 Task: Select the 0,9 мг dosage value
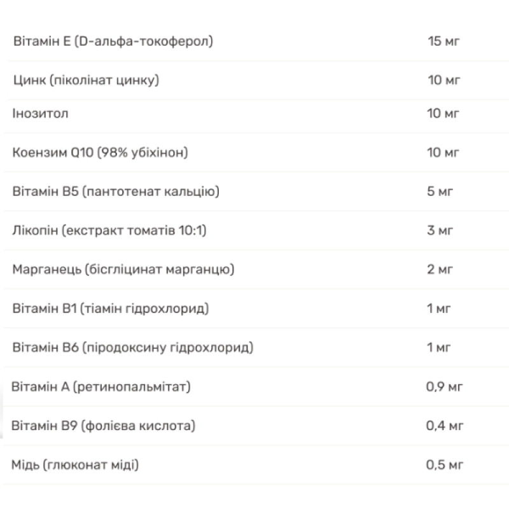[444, 387]
